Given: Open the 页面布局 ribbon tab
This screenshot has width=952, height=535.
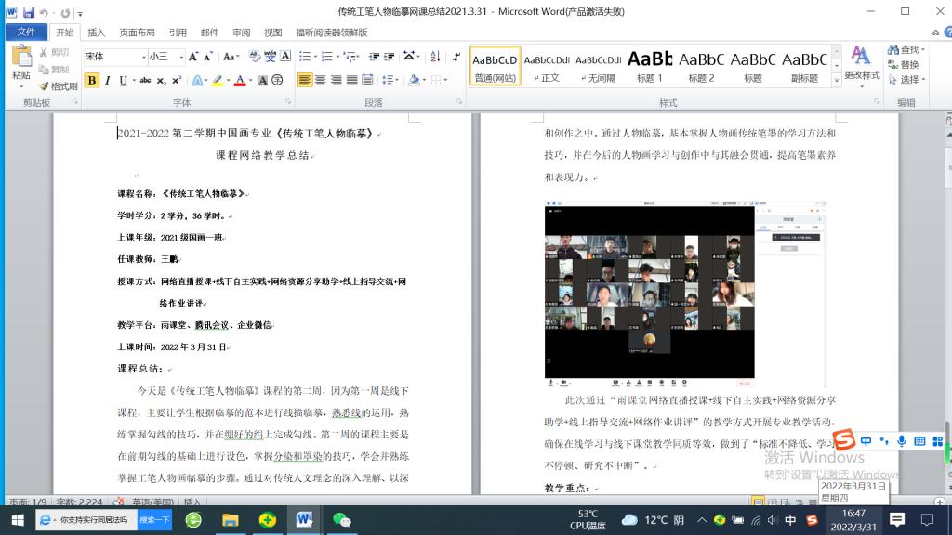Looking at the screenshot, I should coord(137,33).
